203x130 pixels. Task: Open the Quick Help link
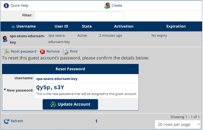click(x=20, y=6)
